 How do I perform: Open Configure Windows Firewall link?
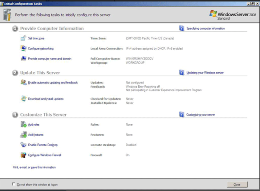(x=44, y=155)
